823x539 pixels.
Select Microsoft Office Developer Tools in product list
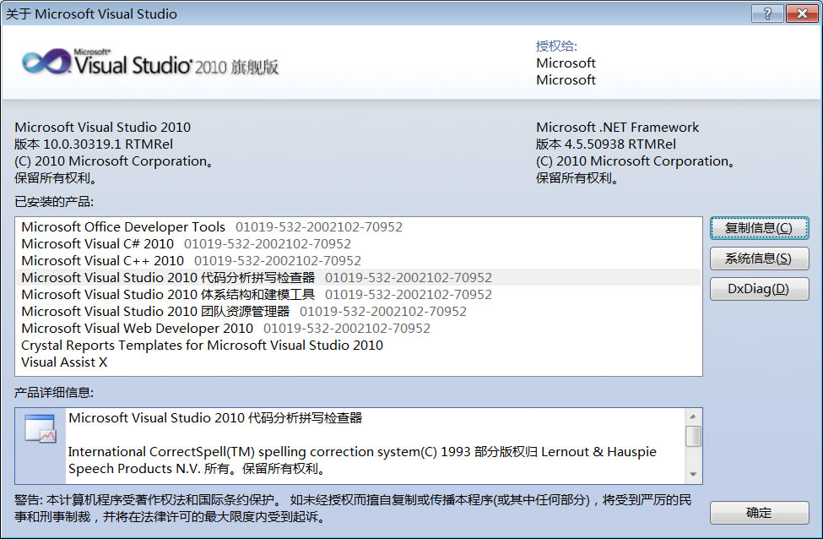coord(359,227)
